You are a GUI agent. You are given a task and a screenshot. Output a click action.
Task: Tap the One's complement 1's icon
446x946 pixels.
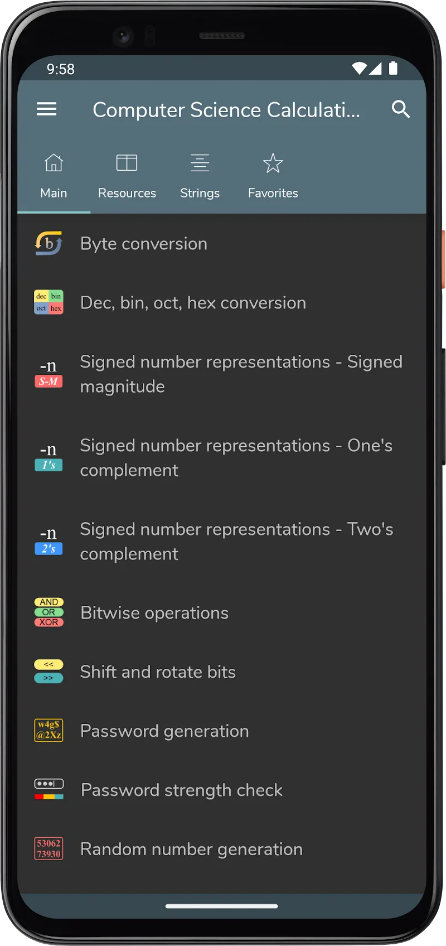pos(49,457)
